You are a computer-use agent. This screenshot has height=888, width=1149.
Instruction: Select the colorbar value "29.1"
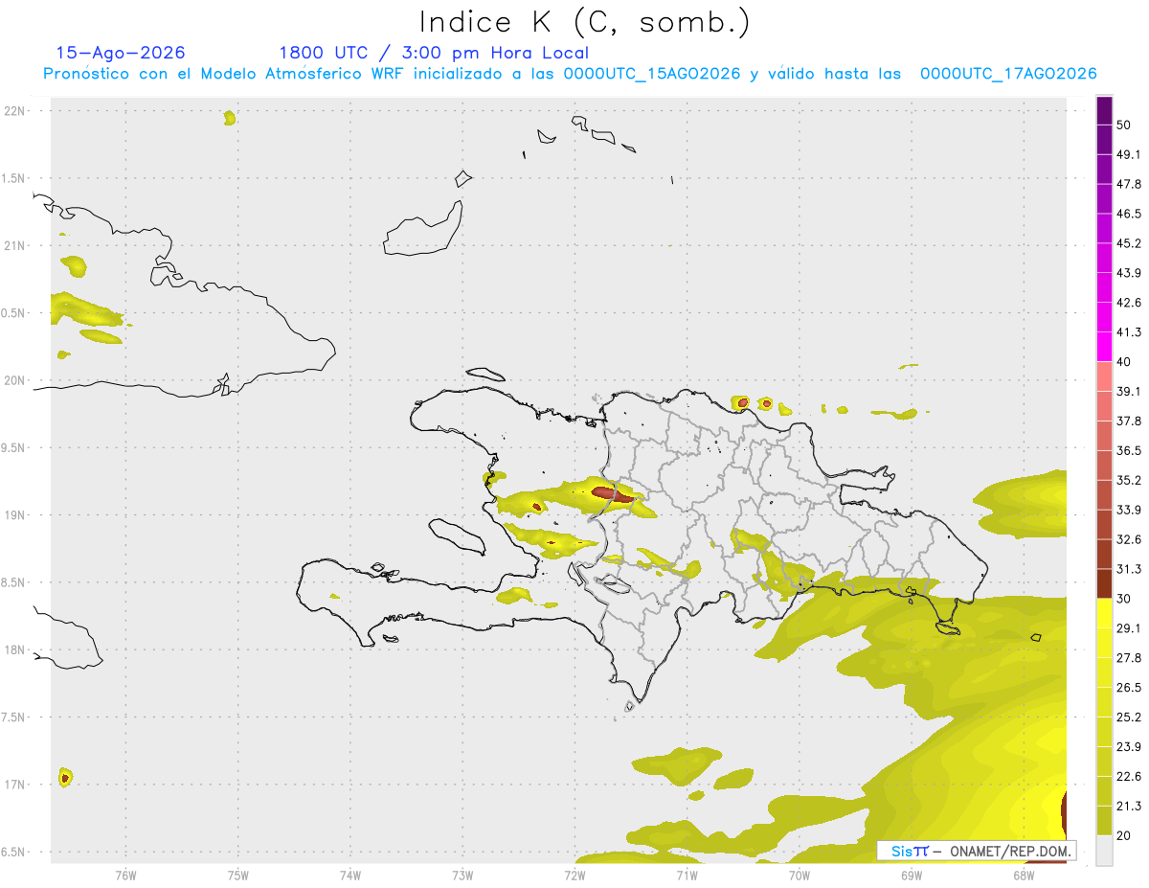tap(1129, 628)
